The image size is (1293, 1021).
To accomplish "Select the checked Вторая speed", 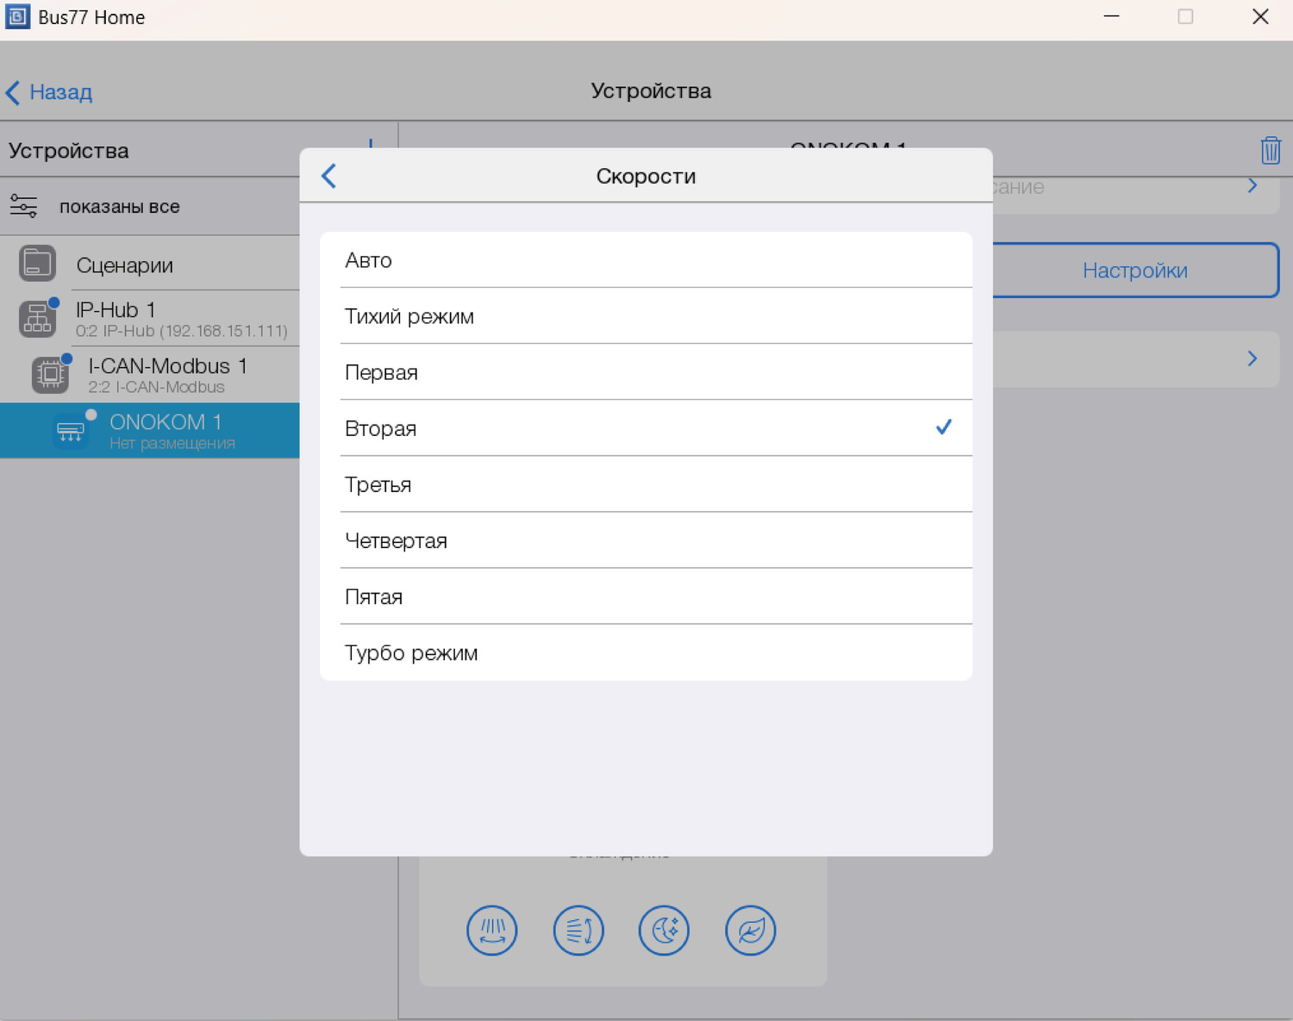I will 646,428.
